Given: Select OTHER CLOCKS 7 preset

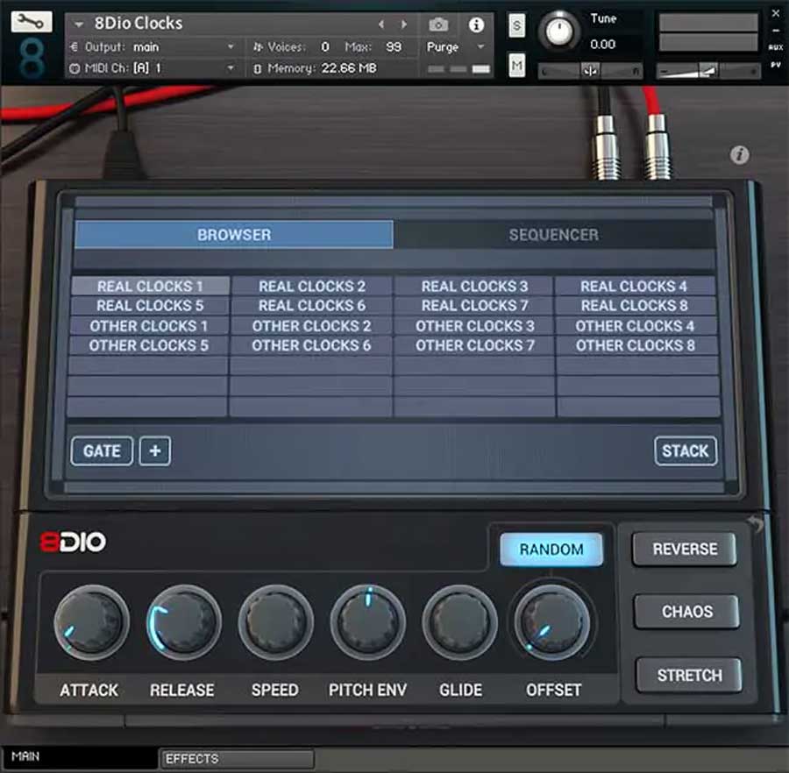Looking at the screenshot, I should click(x=474, y=345).
